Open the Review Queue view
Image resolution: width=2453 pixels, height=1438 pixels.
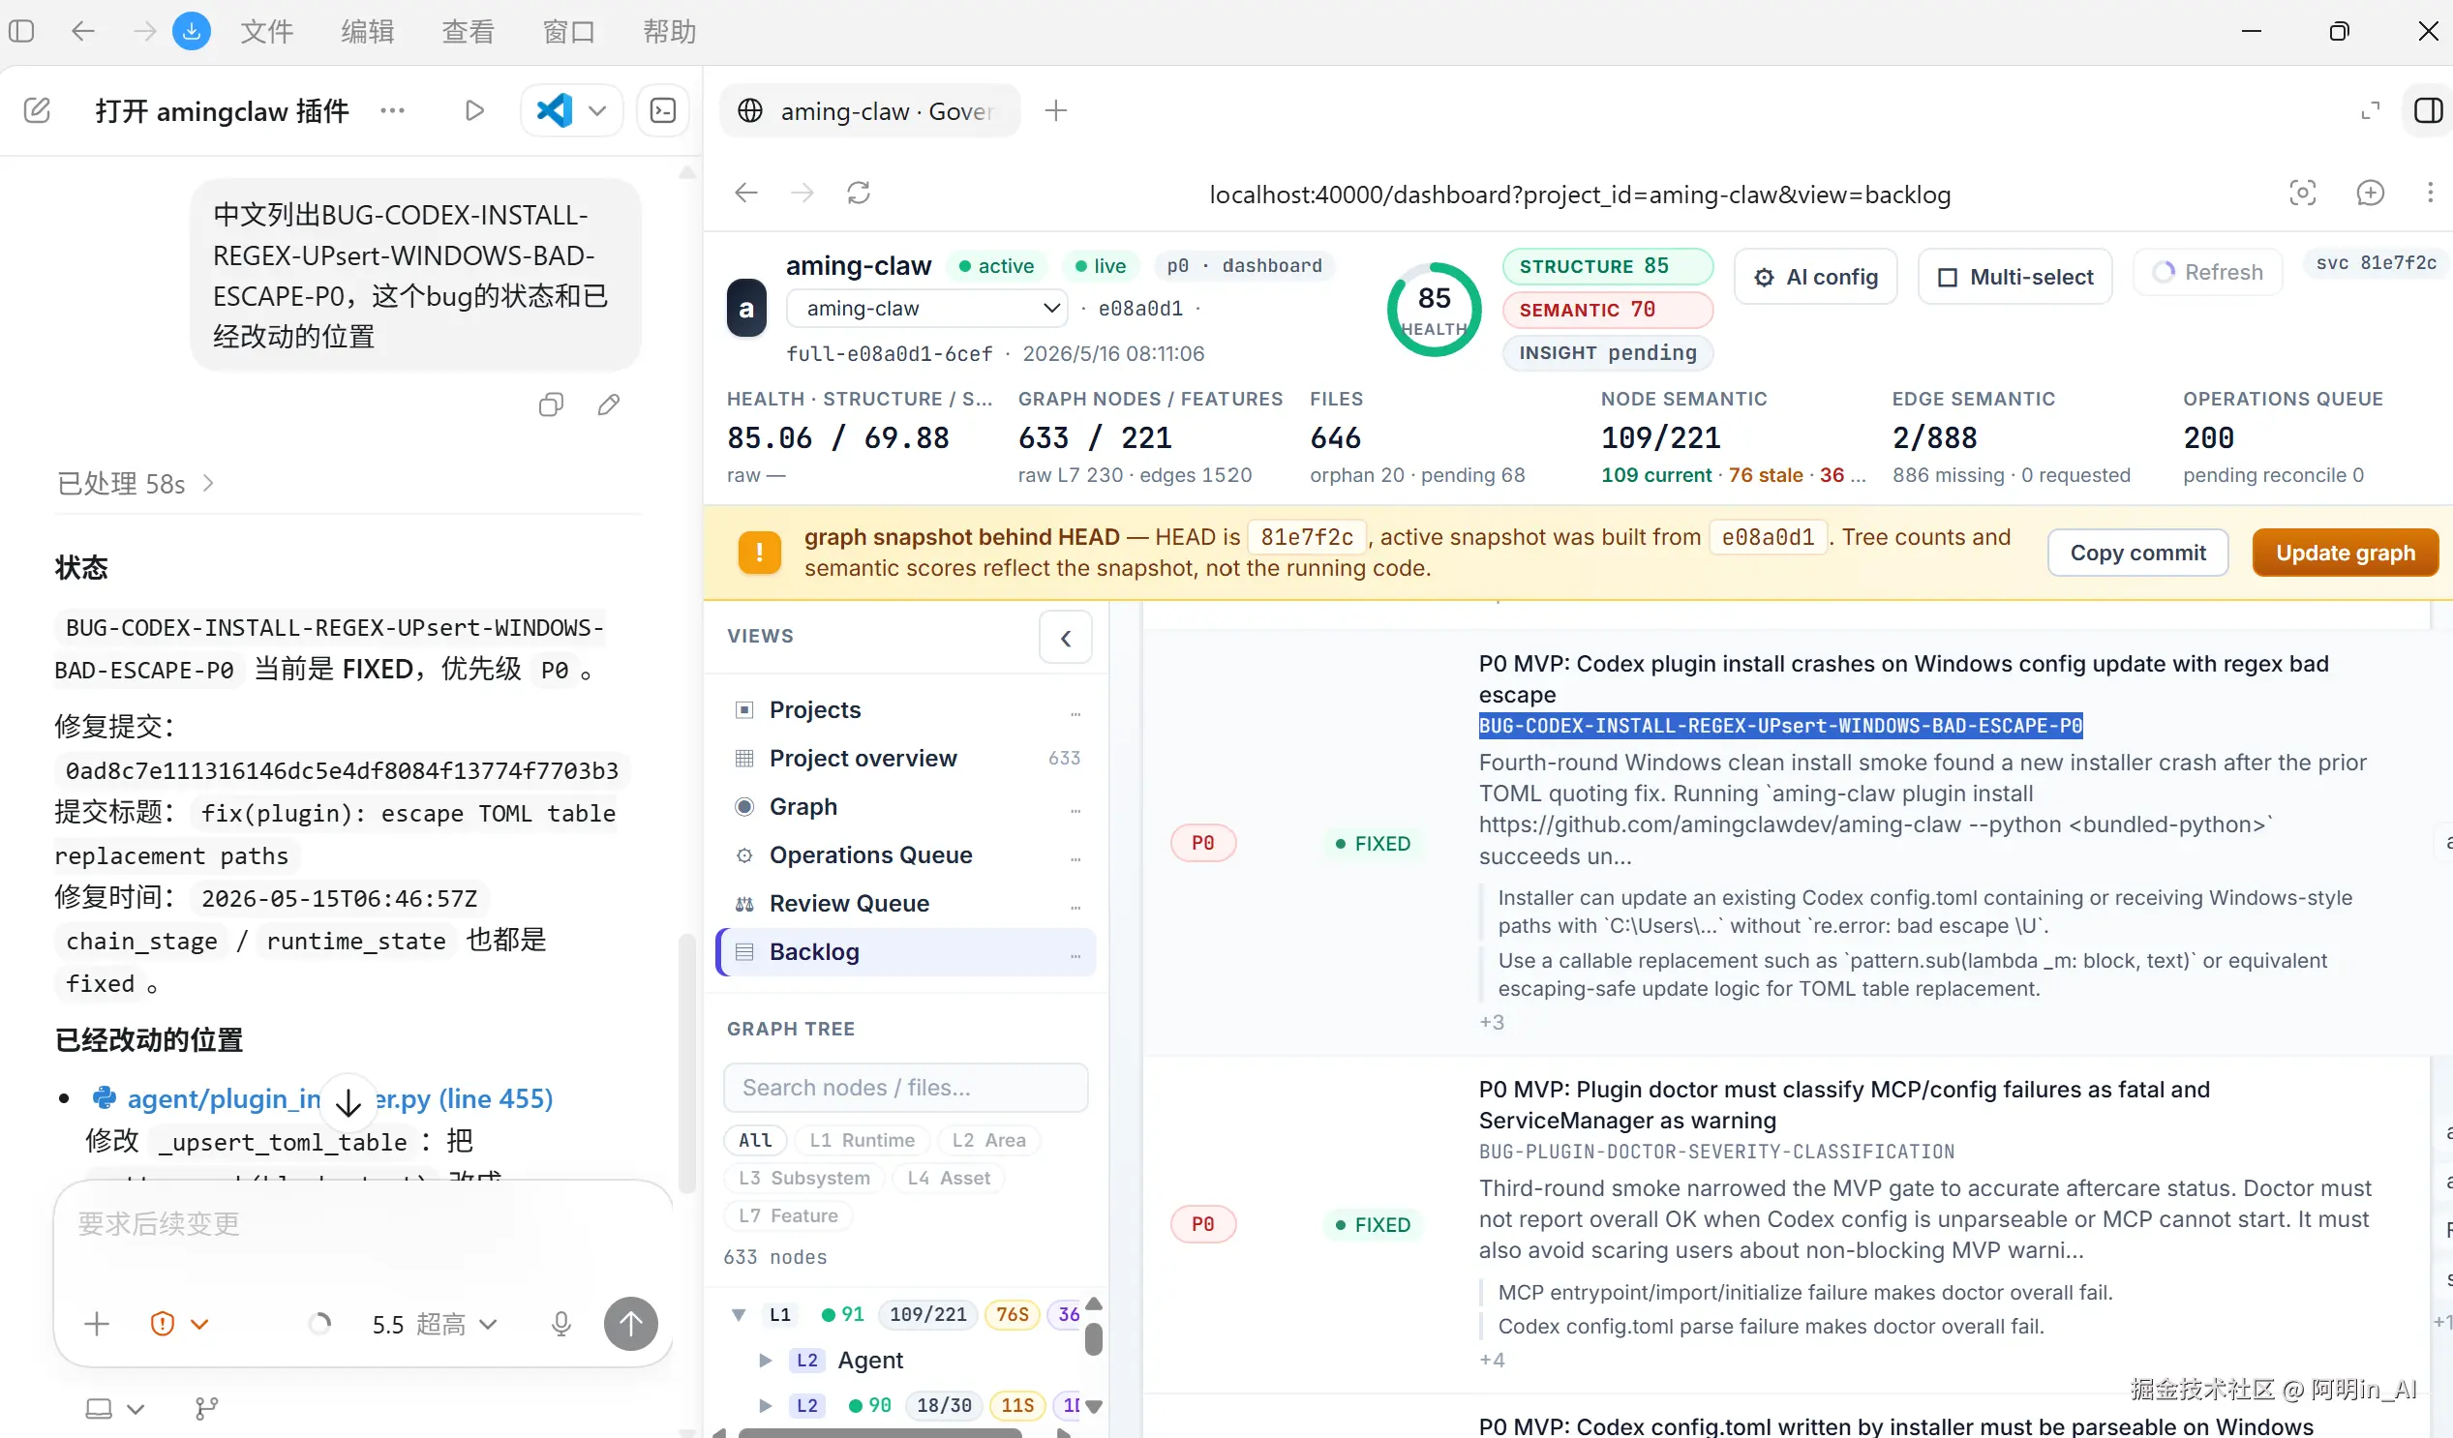(x=906, y=903)
